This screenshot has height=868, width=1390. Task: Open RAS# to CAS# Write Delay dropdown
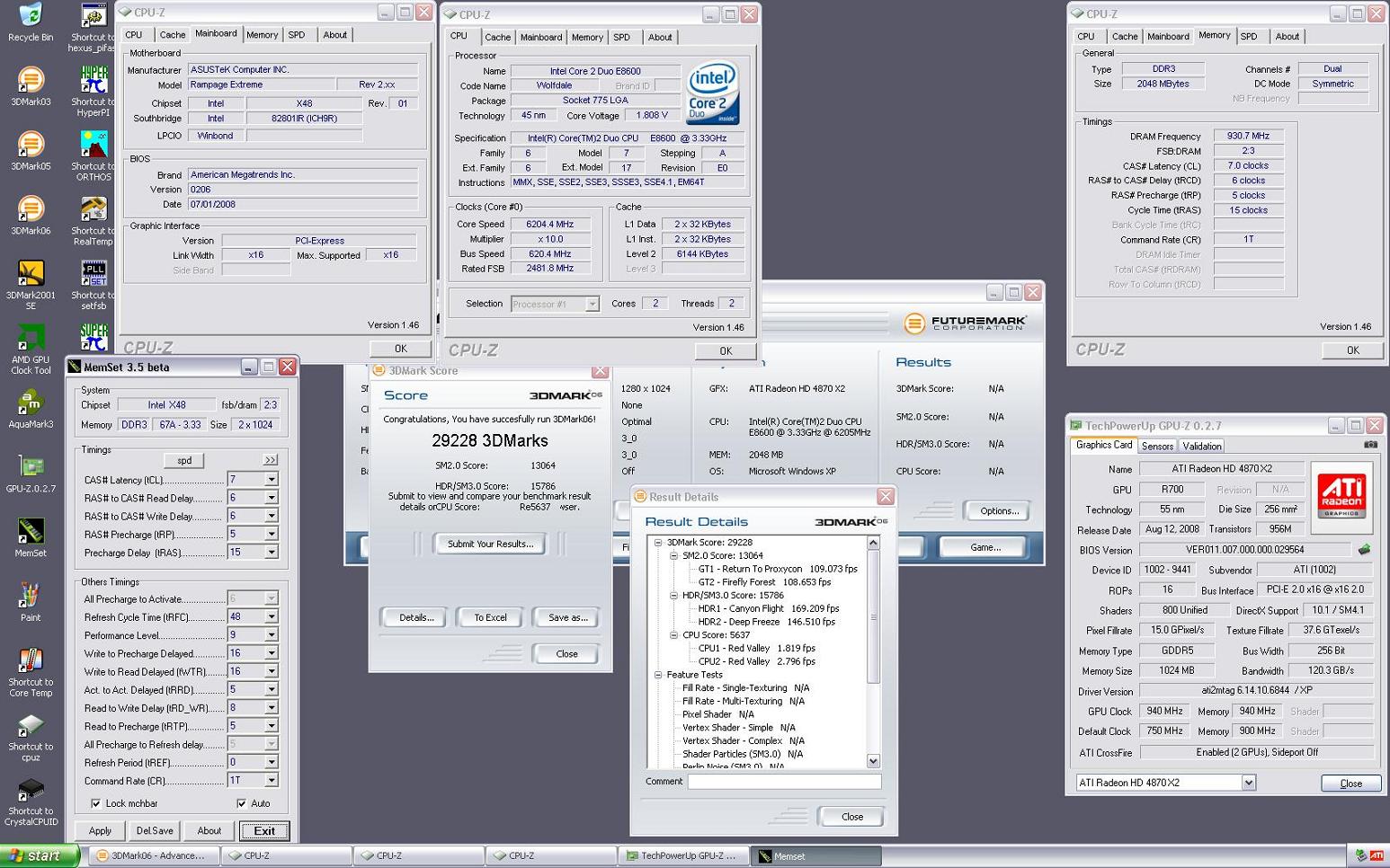271,516
